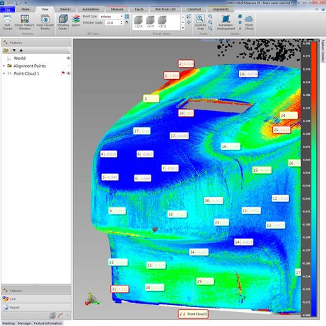Open the Readings bottom tab
The image size is (326, 326).
pyautogui.click(x=8, y=323)
